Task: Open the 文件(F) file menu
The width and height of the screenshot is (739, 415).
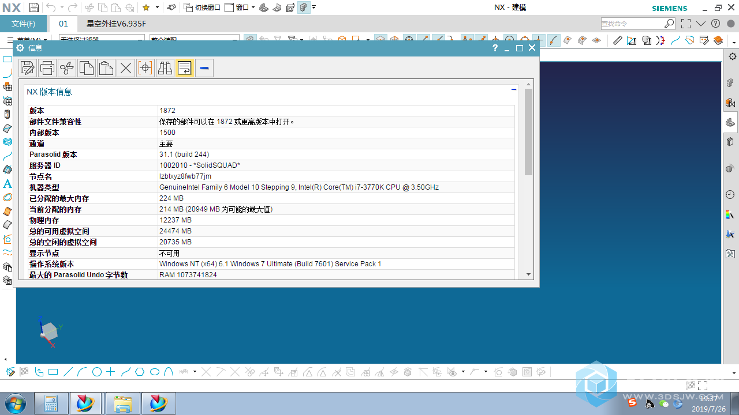Action: point(24,24)
